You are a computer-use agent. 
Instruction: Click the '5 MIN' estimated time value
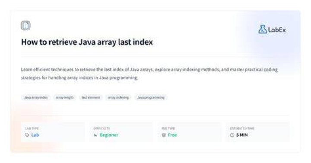[242, 135]
